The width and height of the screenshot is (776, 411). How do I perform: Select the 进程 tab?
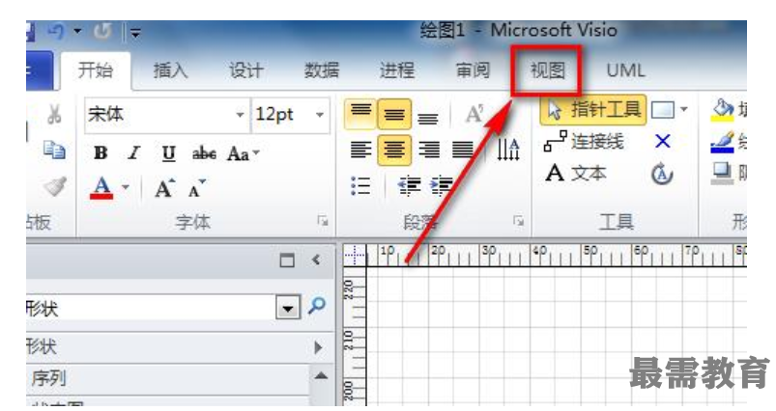tap(396, 70)
